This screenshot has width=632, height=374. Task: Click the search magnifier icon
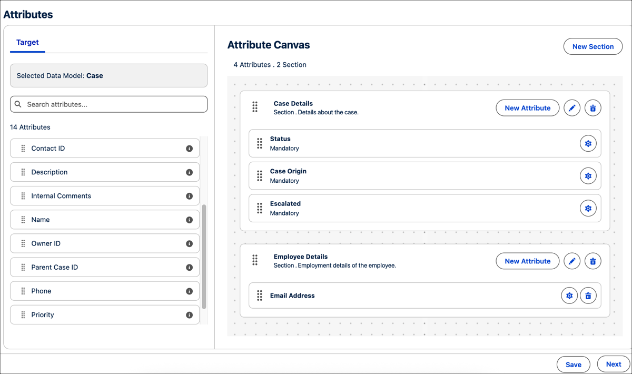point(18,104)
